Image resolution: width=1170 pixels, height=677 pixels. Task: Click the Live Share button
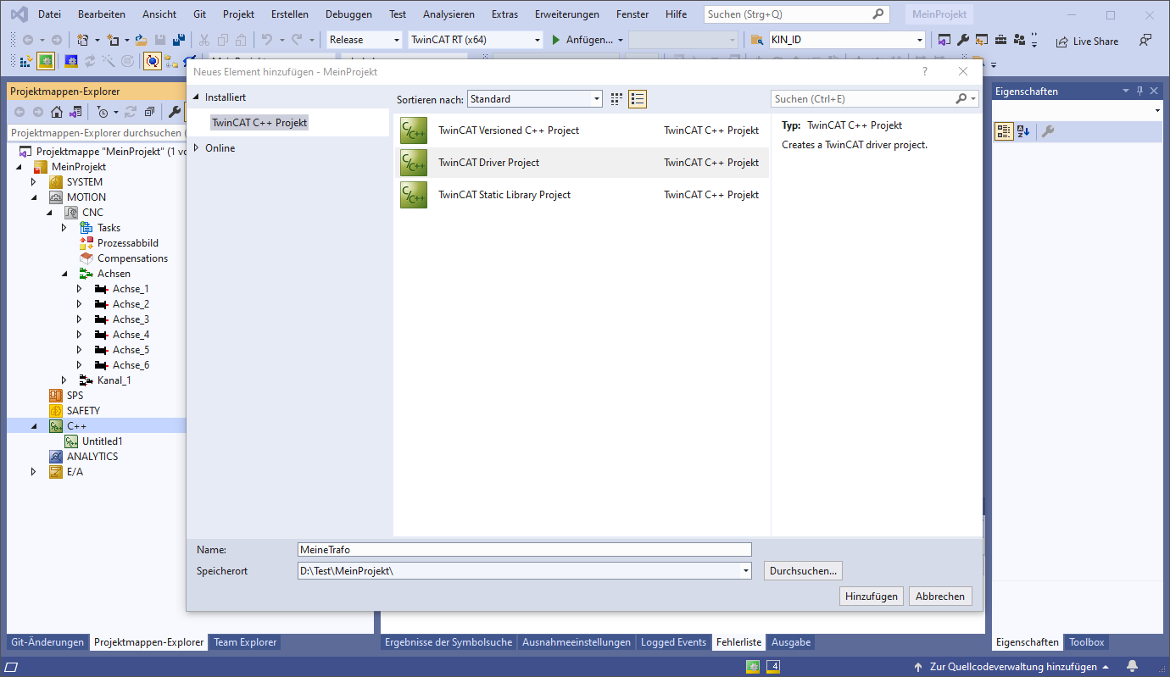(1087, 41)
